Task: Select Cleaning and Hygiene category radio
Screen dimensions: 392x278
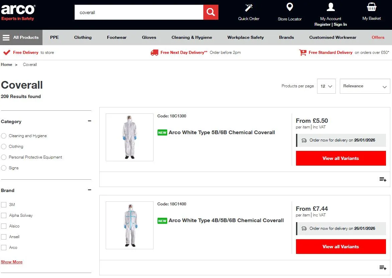Action: coord(4,136)
